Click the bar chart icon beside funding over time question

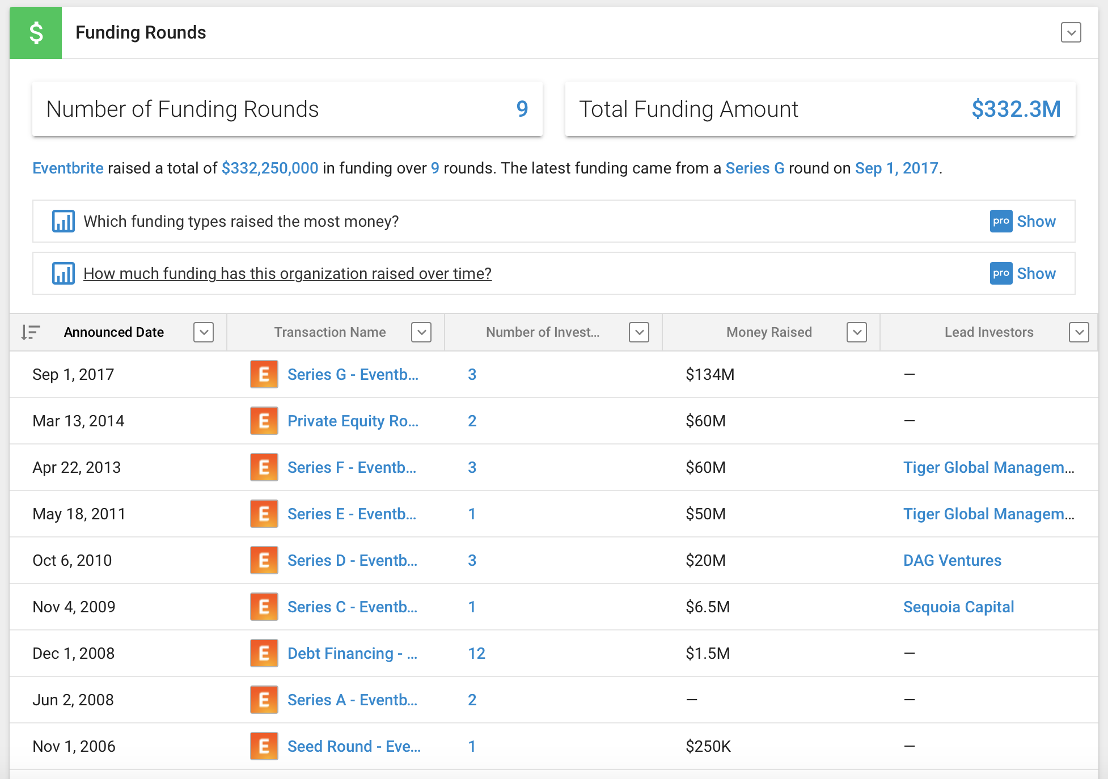click(64, 273)
